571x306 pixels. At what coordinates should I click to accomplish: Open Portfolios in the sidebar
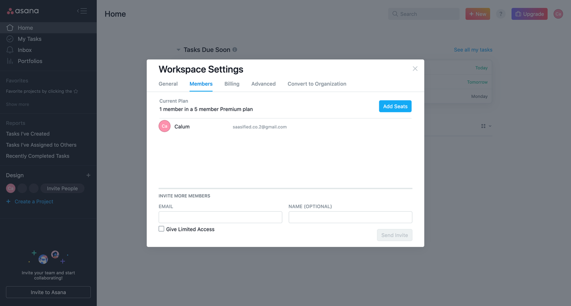click(x=48, y=61)
